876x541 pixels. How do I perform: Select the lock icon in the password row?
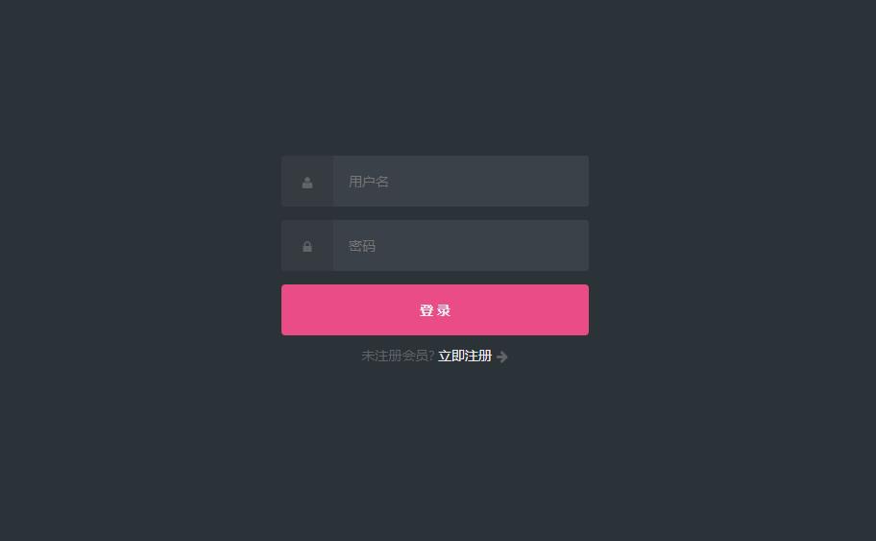[307, 246]
